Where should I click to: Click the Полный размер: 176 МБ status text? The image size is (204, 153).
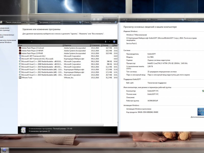coord(62,129)
